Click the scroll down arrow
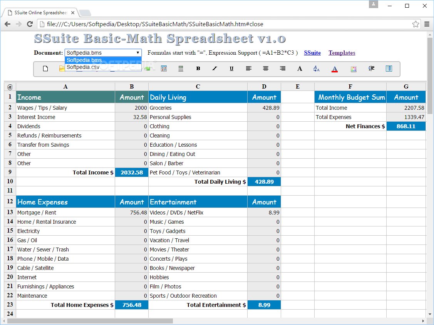The image size is (434, 325). point(430,314)
